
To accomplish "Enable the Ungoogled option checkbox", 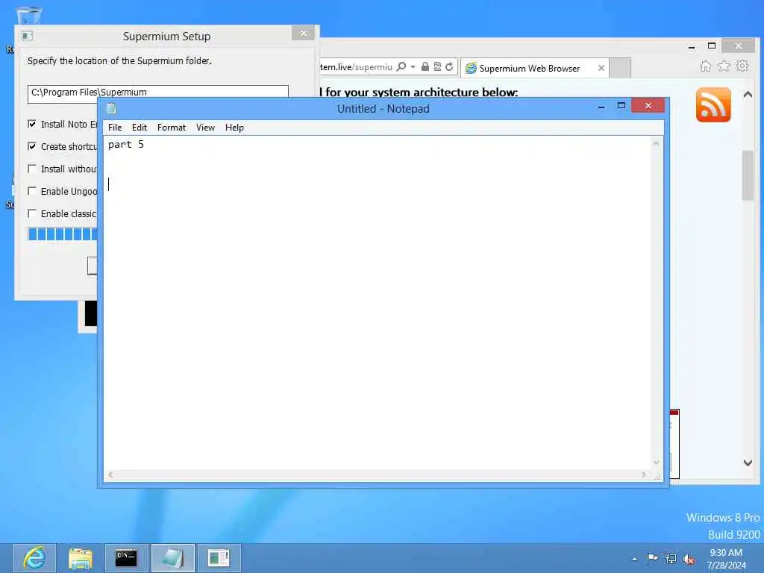I will click(32, 191).
